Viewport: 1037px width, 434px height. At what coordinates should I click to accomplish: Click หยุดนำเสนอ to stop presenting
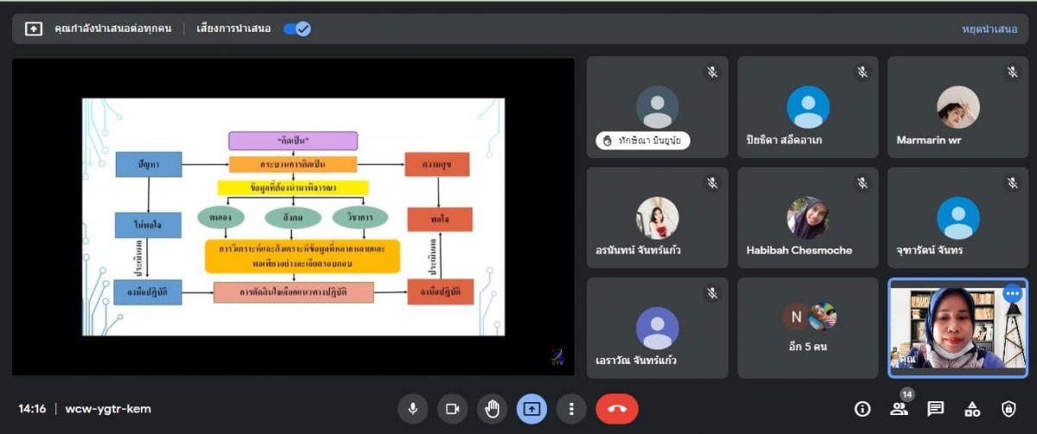pos(989,28)
